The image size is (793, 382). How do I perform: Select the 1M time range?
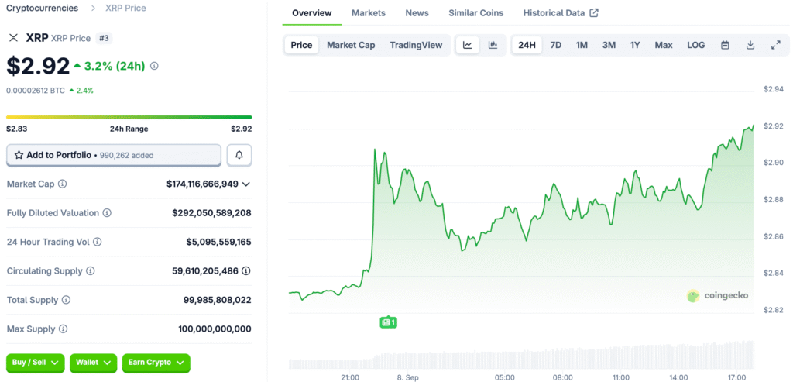582,45
